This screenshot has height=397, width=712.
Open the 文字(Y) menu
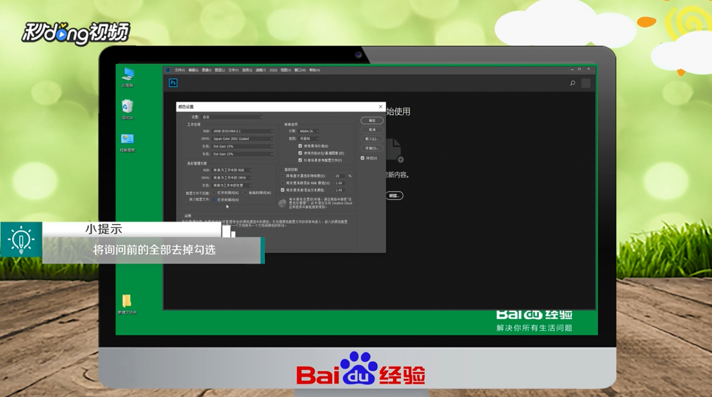(x=233, y=70)
